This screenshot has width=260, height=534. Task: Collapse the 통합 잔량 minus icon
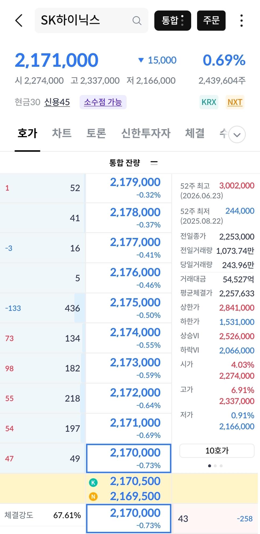tap(154, 163)
